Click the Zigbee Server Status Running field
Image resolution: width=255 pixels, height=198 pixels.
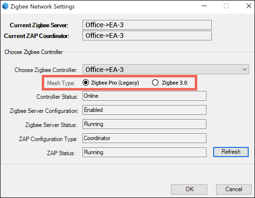144,124
